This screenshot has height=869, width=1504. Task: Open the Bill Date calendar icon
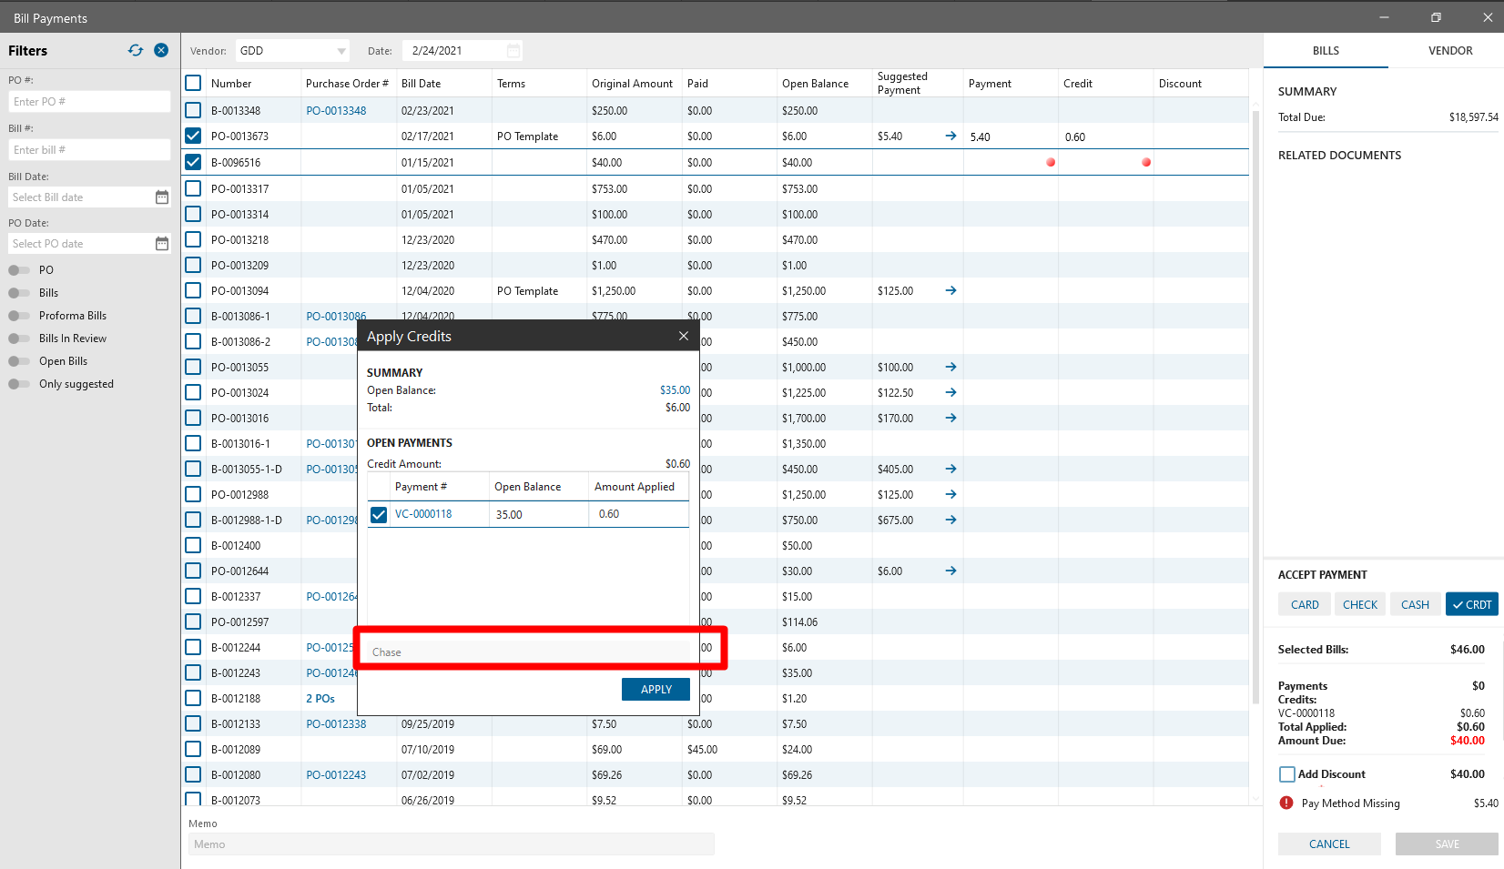[162, 197]
